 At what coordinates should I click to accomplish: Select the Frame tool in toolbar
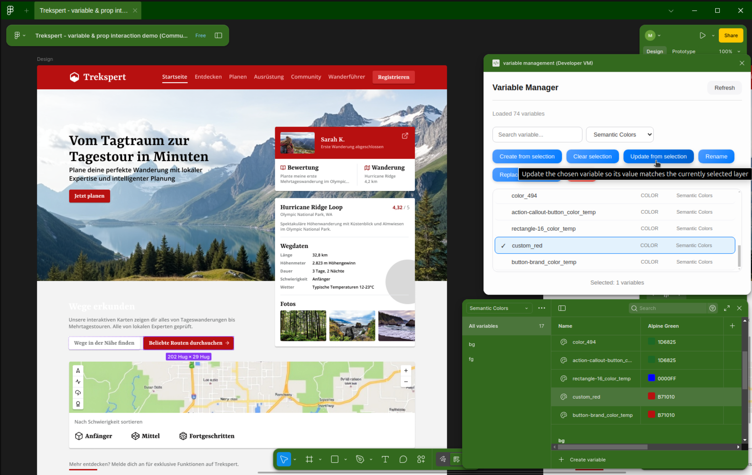pos(309,459)
